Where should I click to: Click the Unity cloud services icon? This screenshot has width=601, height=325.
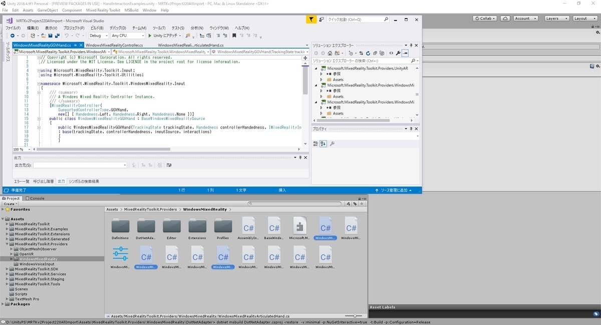[506, 18]
